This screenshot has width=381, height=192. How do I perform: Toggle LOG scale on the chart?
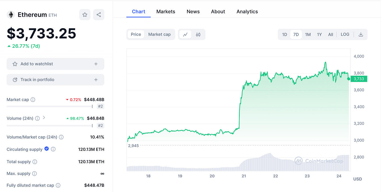pyautogui.click(x=345, y=34)
